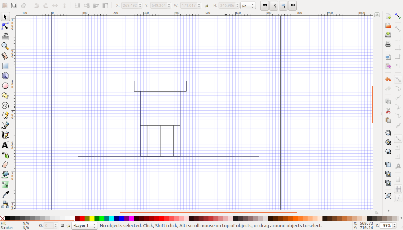This screenshot has height=230, width=403.
Task: Pick the Ellipse tool
Action: [5, 85]
